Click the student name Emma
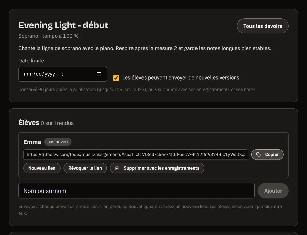 click(32, 142)
